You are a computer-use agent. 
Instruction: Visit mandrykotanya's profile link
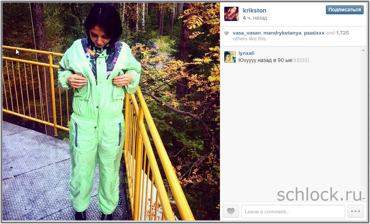point(282,33)
